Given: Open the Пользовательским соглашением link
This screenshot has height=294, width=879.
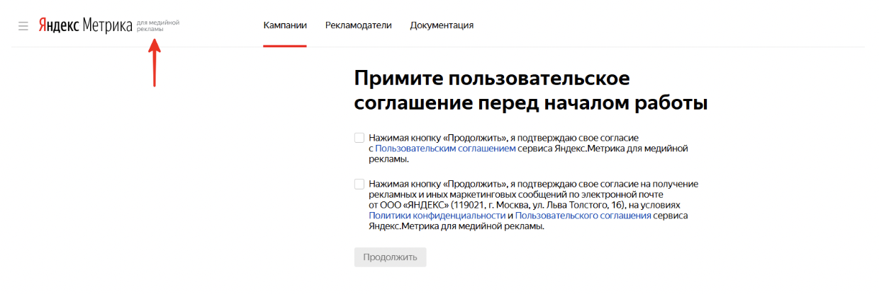Looking at the screenshot, I should (x=446, y=148).
